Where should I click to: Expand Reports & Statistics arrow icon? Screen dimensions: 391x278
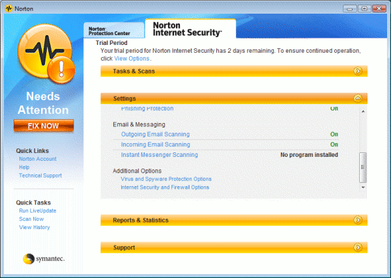coord(358,220)
